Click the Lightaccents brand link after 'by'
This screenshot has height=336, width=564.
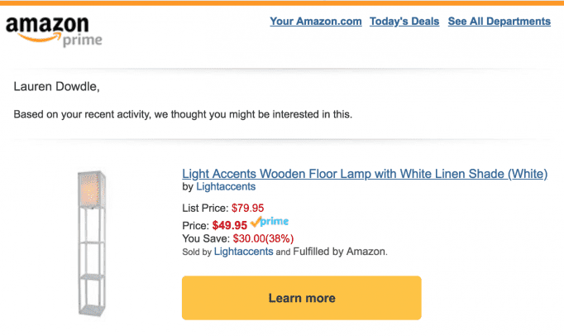[226, 186]
